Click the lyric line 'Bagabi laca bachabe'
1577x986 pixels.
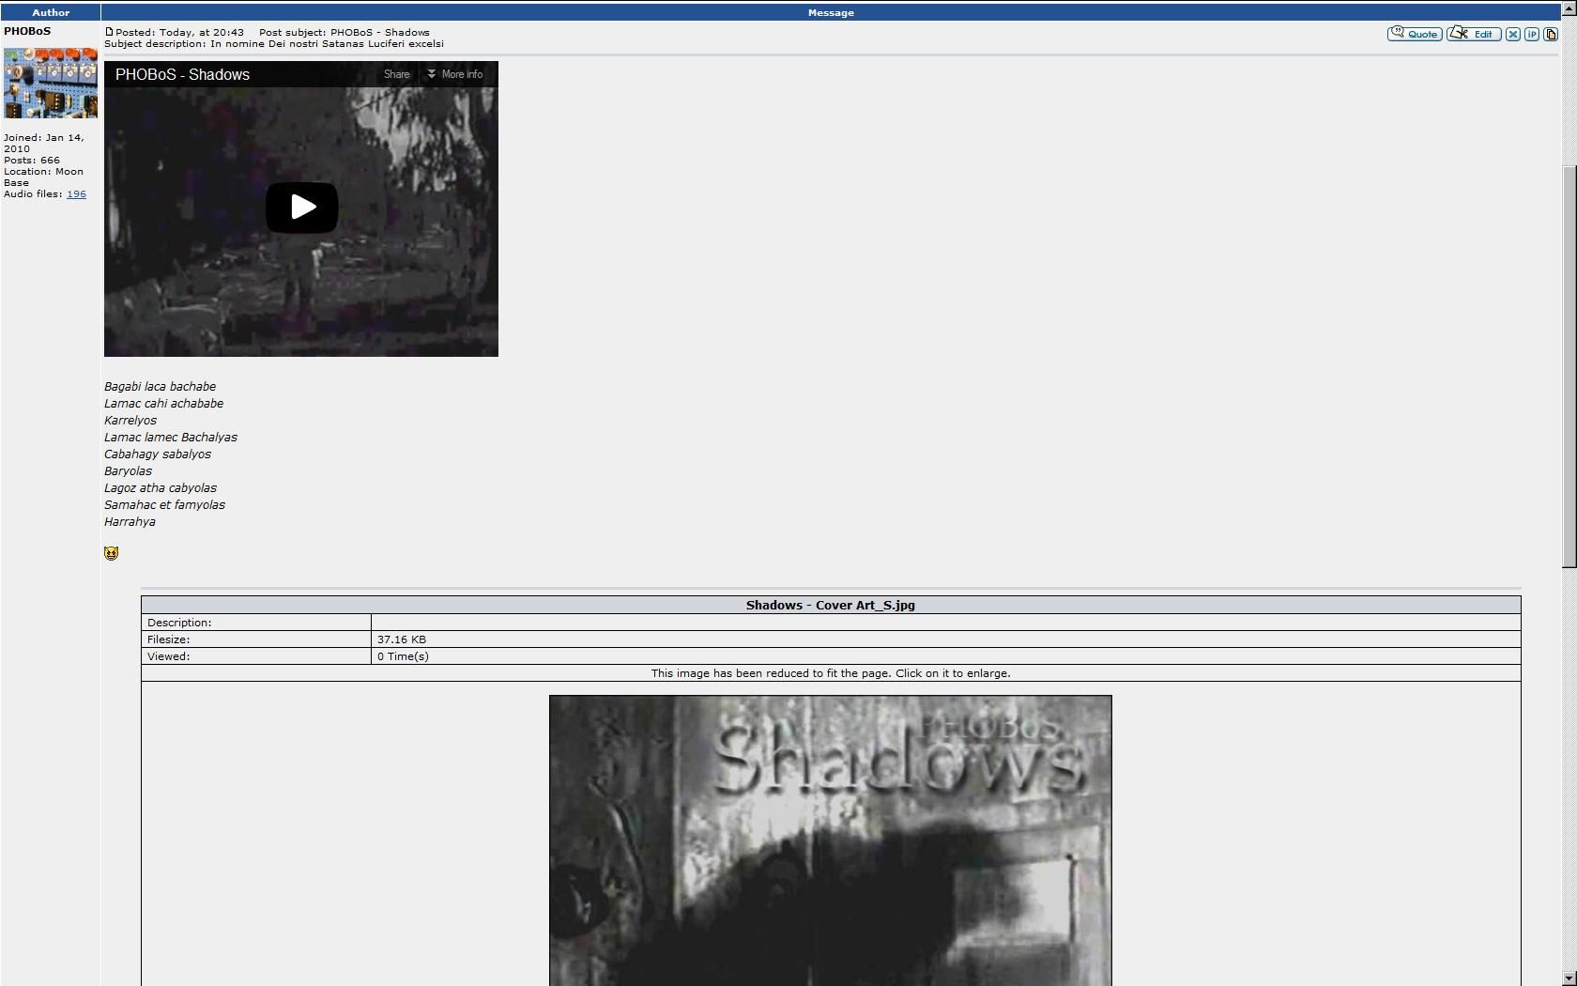160,387
